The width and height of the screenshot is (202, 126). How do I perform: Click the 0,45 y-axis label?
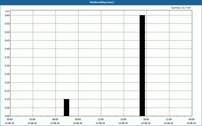coord(7,41)
